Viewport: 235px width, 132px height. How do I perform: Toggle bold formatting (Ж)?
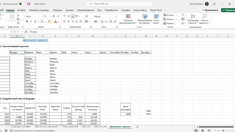[x=27, y=22]
